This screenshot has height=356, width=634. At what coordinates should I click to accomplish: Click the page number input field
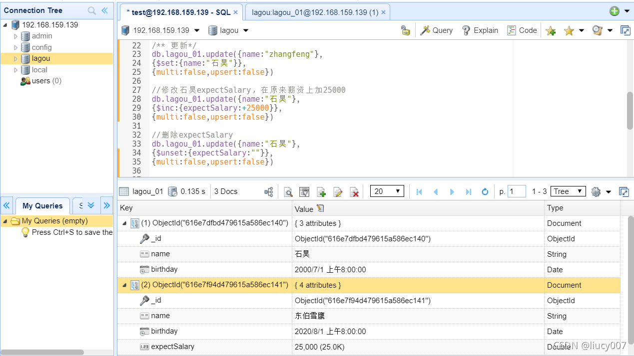517,191
